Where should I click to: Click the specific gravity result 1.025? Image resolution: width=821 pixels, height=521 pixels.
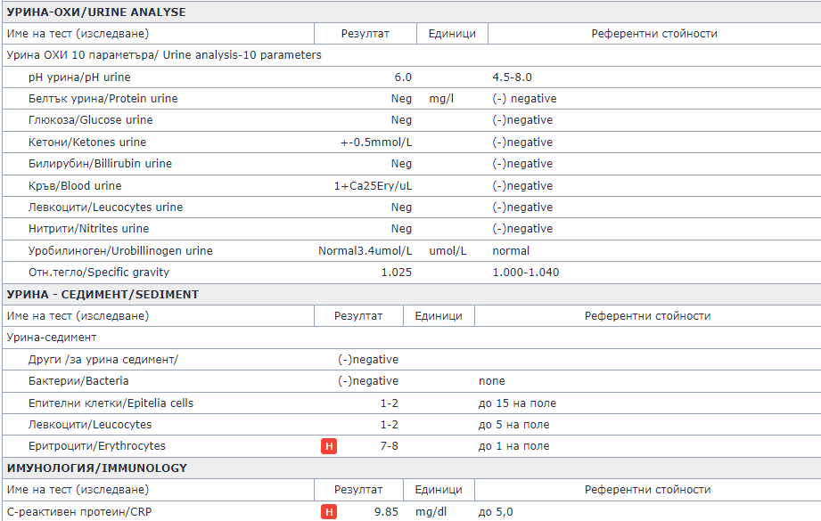[396, 273]
